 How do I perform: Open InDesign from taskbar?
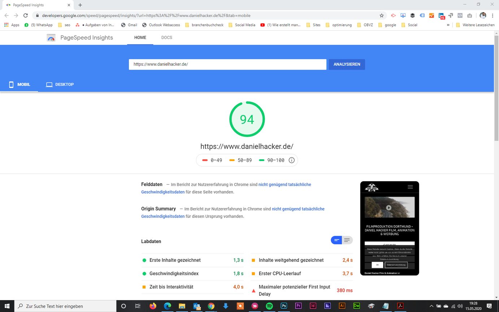click(313, 306)
